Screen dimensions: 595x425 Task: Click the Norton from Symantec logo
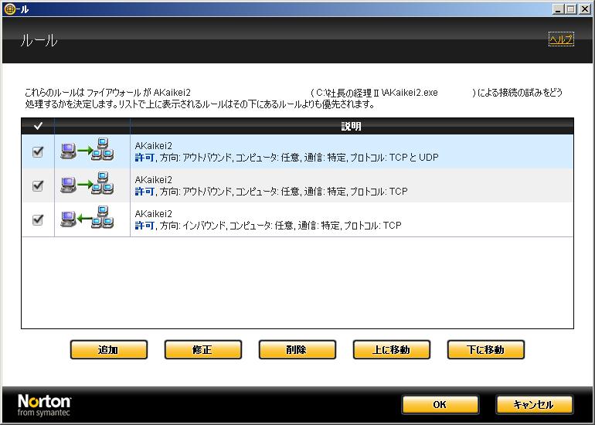tap(45, 405)
